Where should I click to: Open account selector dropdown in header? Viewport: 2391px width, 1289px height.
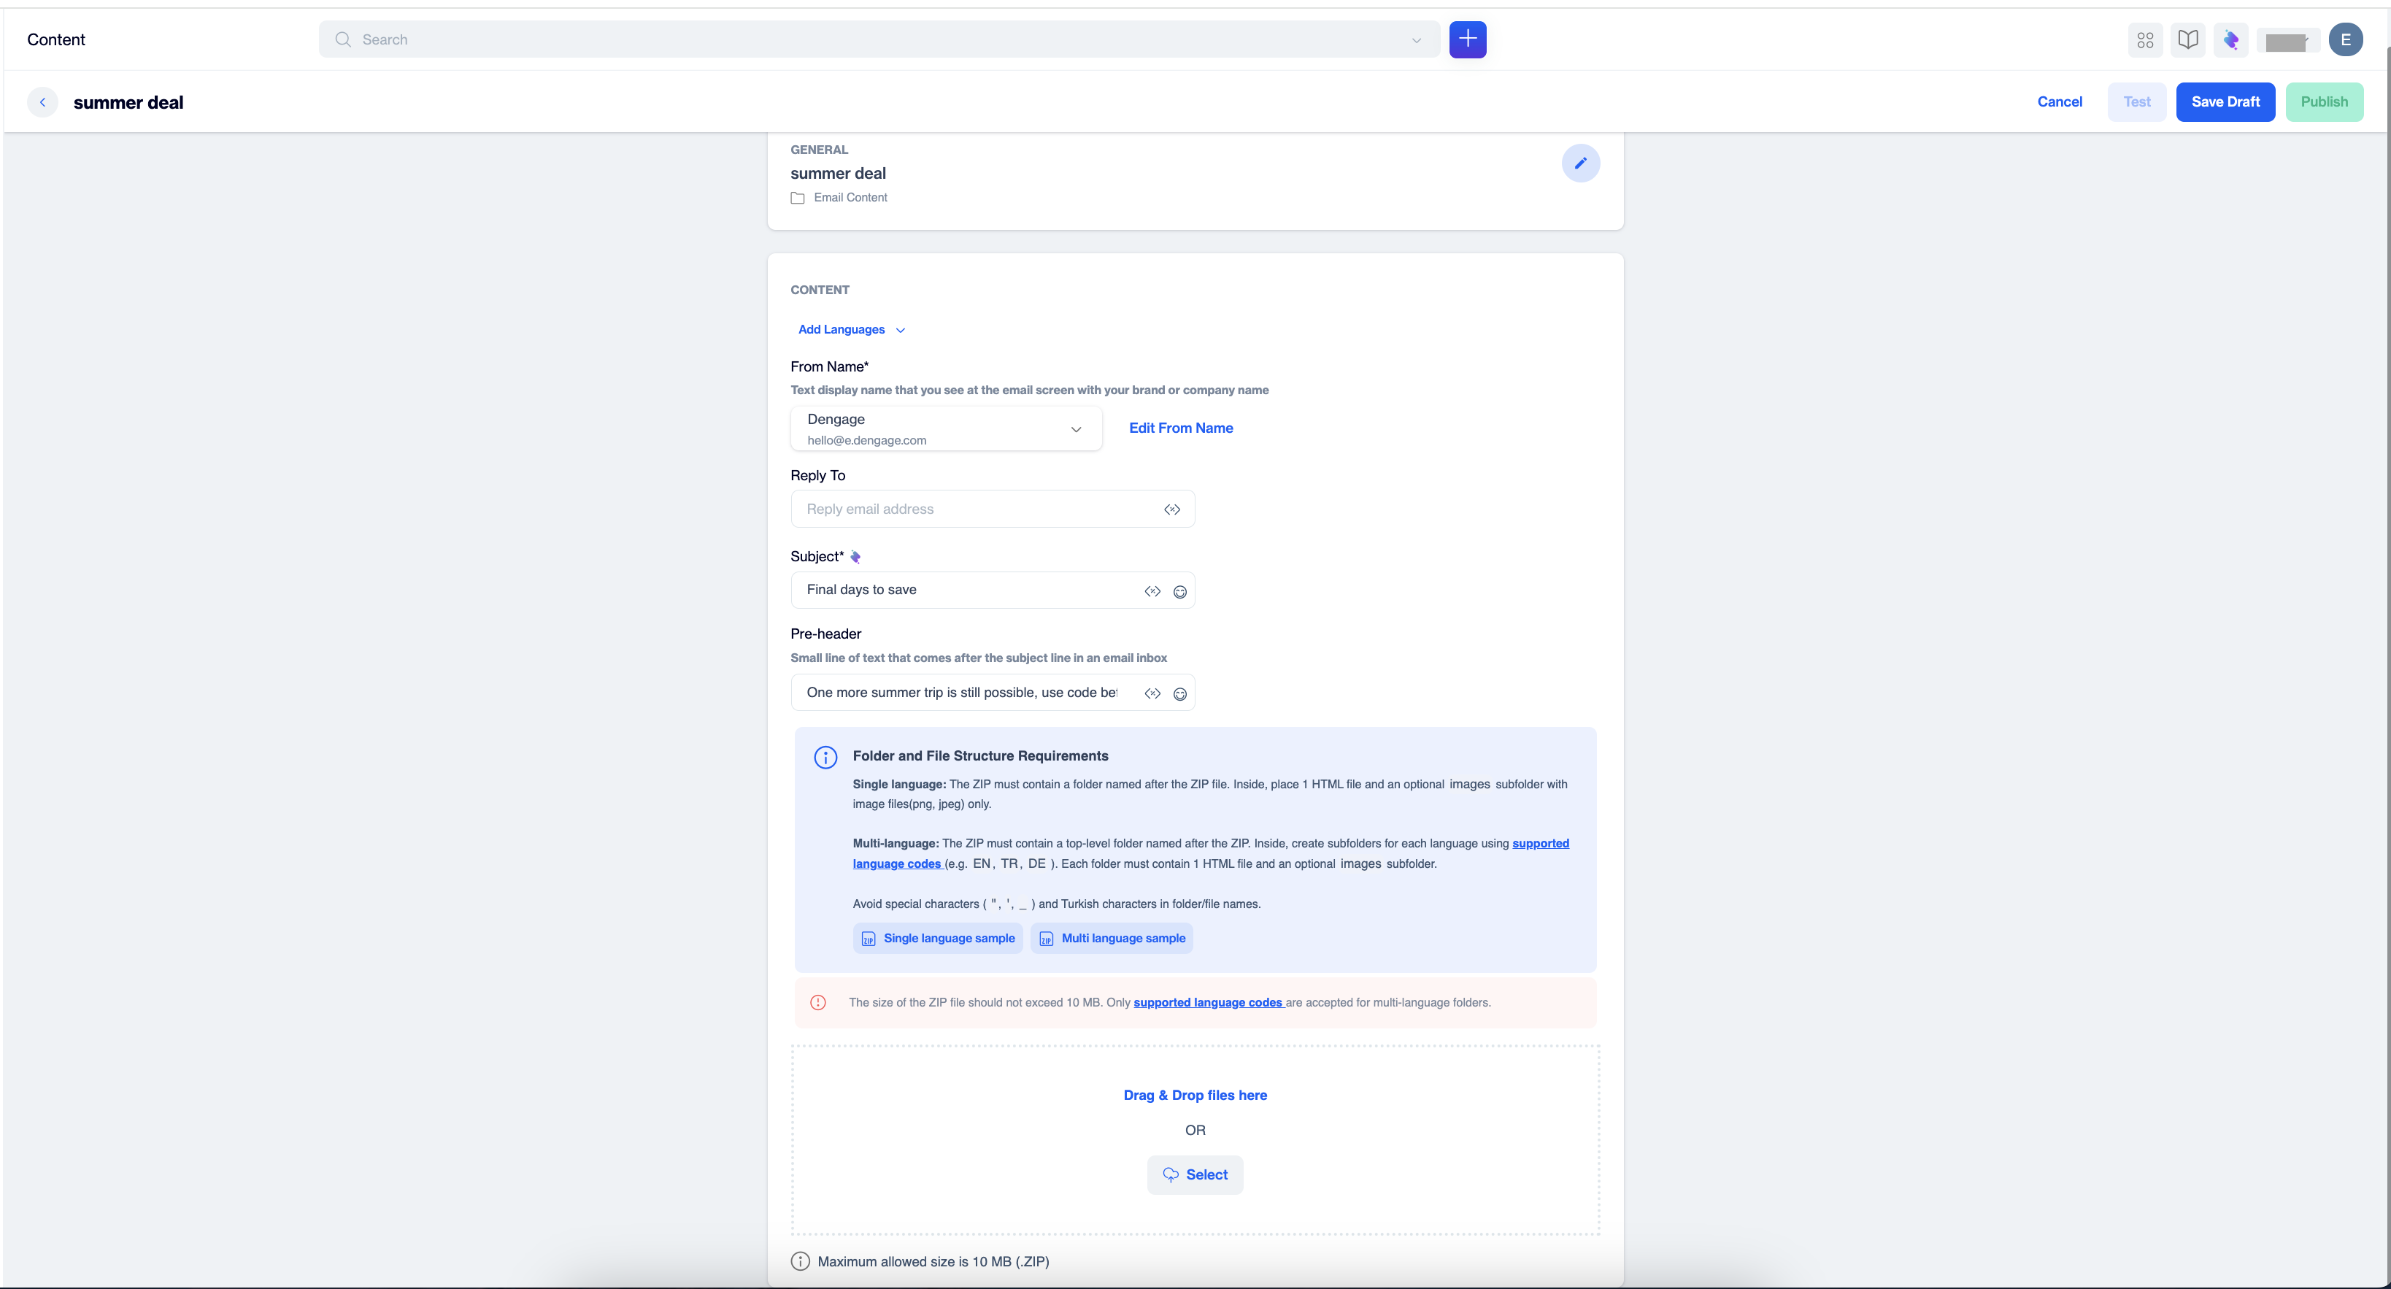click(2287, 41)
